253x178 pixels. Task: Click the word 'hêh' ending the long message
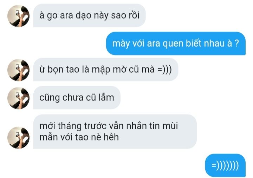pyautogui.click(x=111, y=137)
